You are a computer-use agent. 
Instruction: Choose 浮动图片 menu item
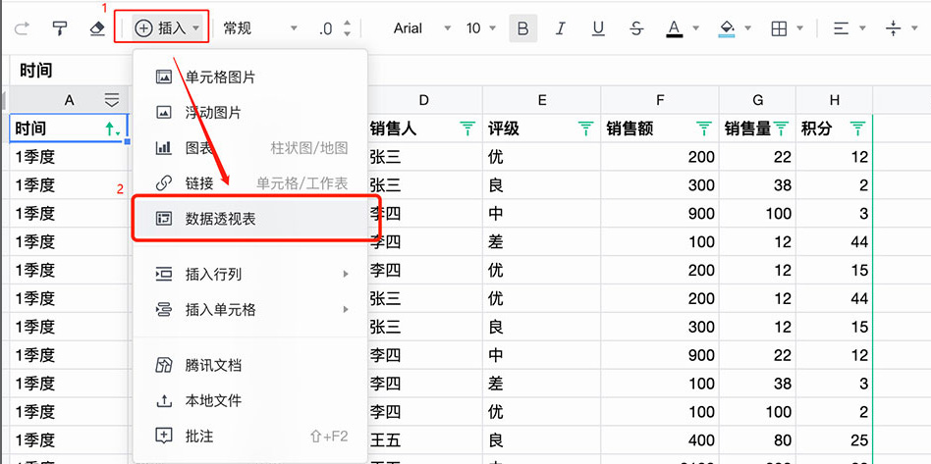click(x=213, y=113)
